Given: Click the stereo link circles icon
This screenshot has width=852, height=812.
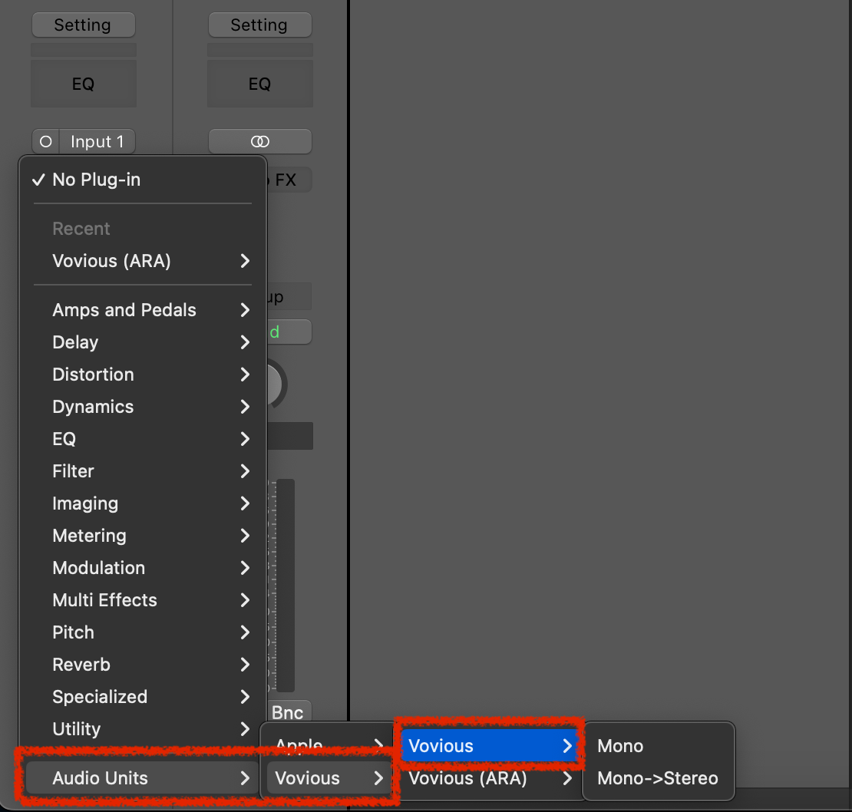Looking at the screenshot, I should [259, 141].
